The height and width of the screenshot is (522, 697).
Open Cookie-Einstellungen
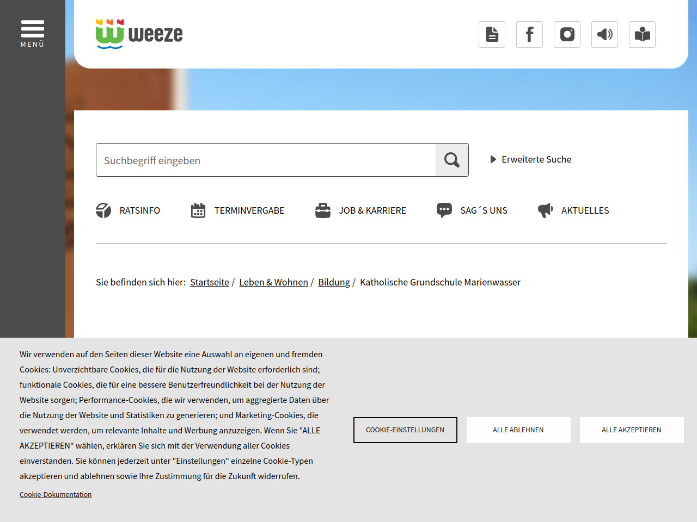coord(405,430)
